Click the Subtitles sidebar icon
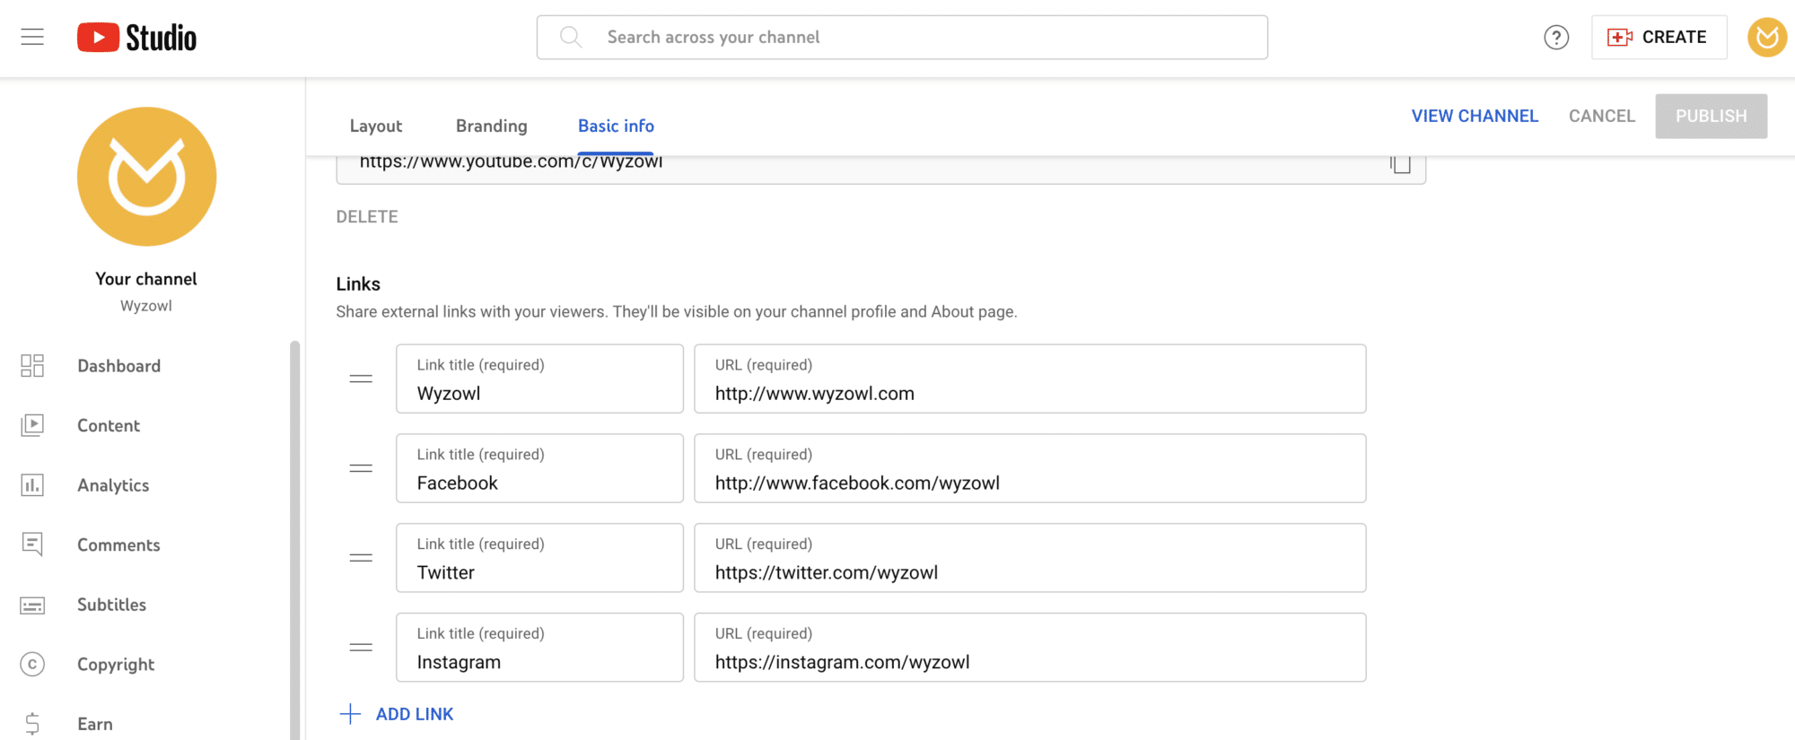 point(32,605)
